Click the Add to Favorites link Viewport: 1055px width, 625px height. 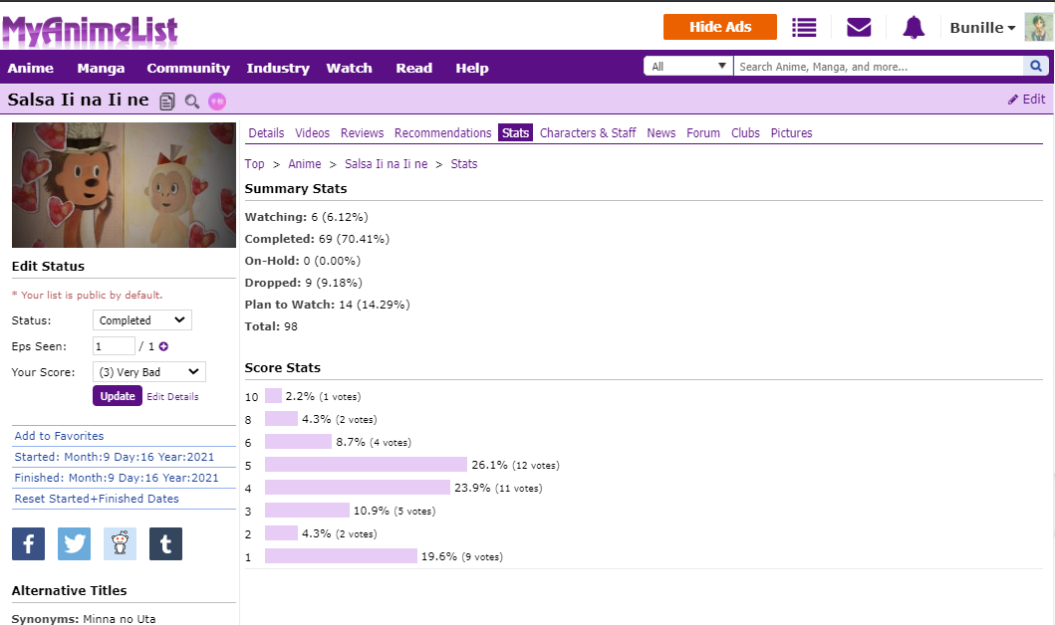click(59, 436)
